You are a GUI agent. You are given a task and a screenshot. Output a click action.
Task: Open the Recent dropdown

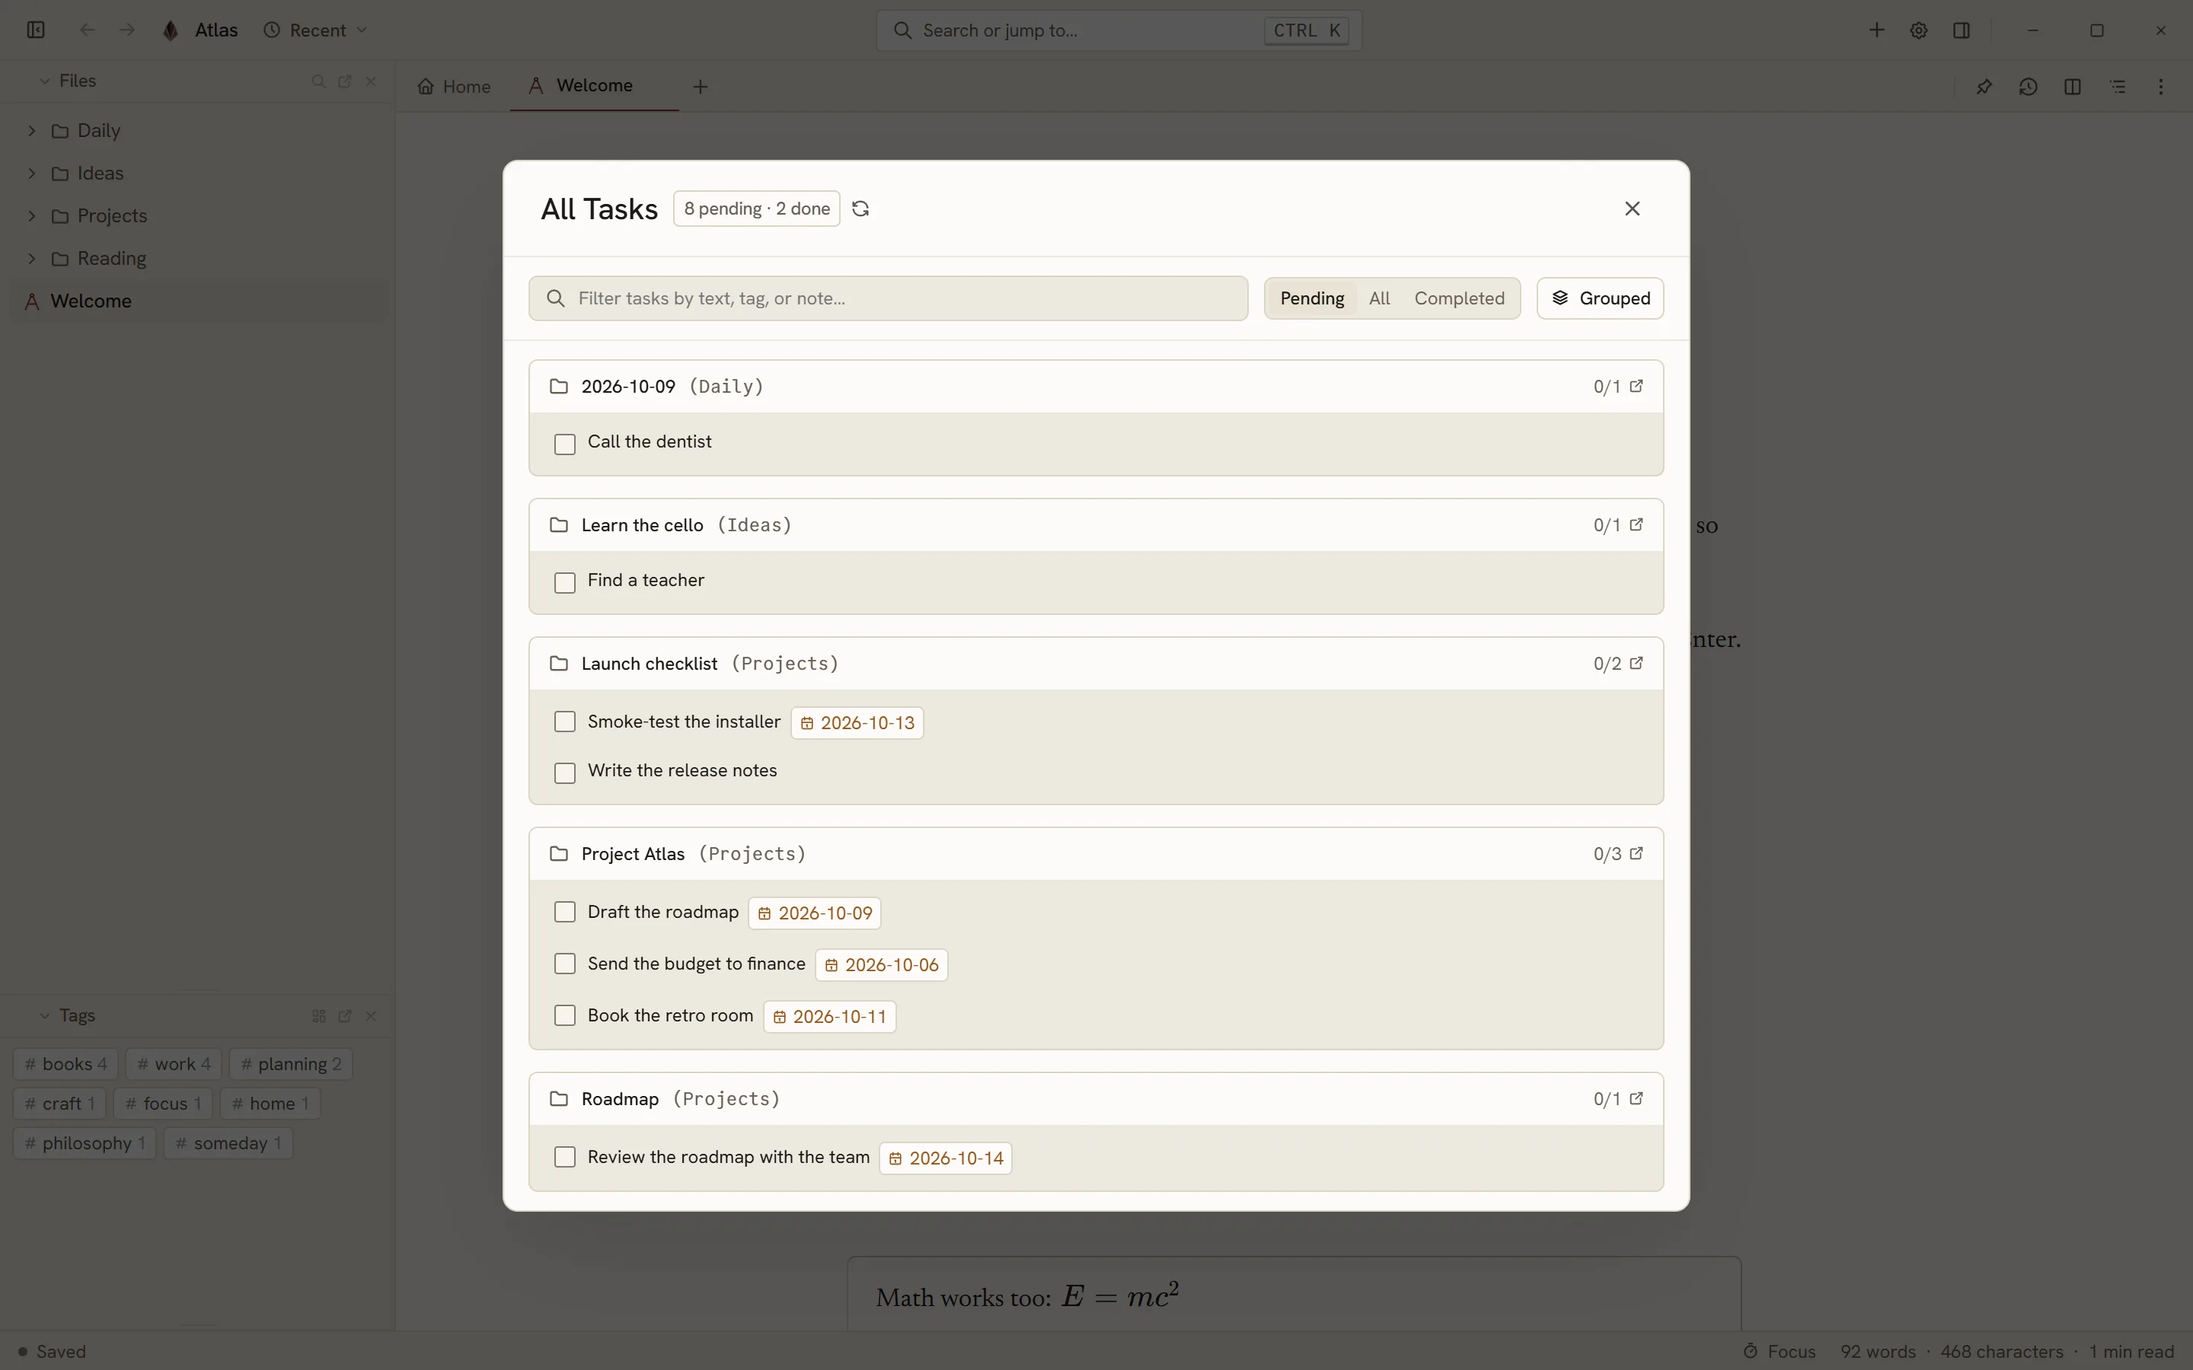[315, 30]
